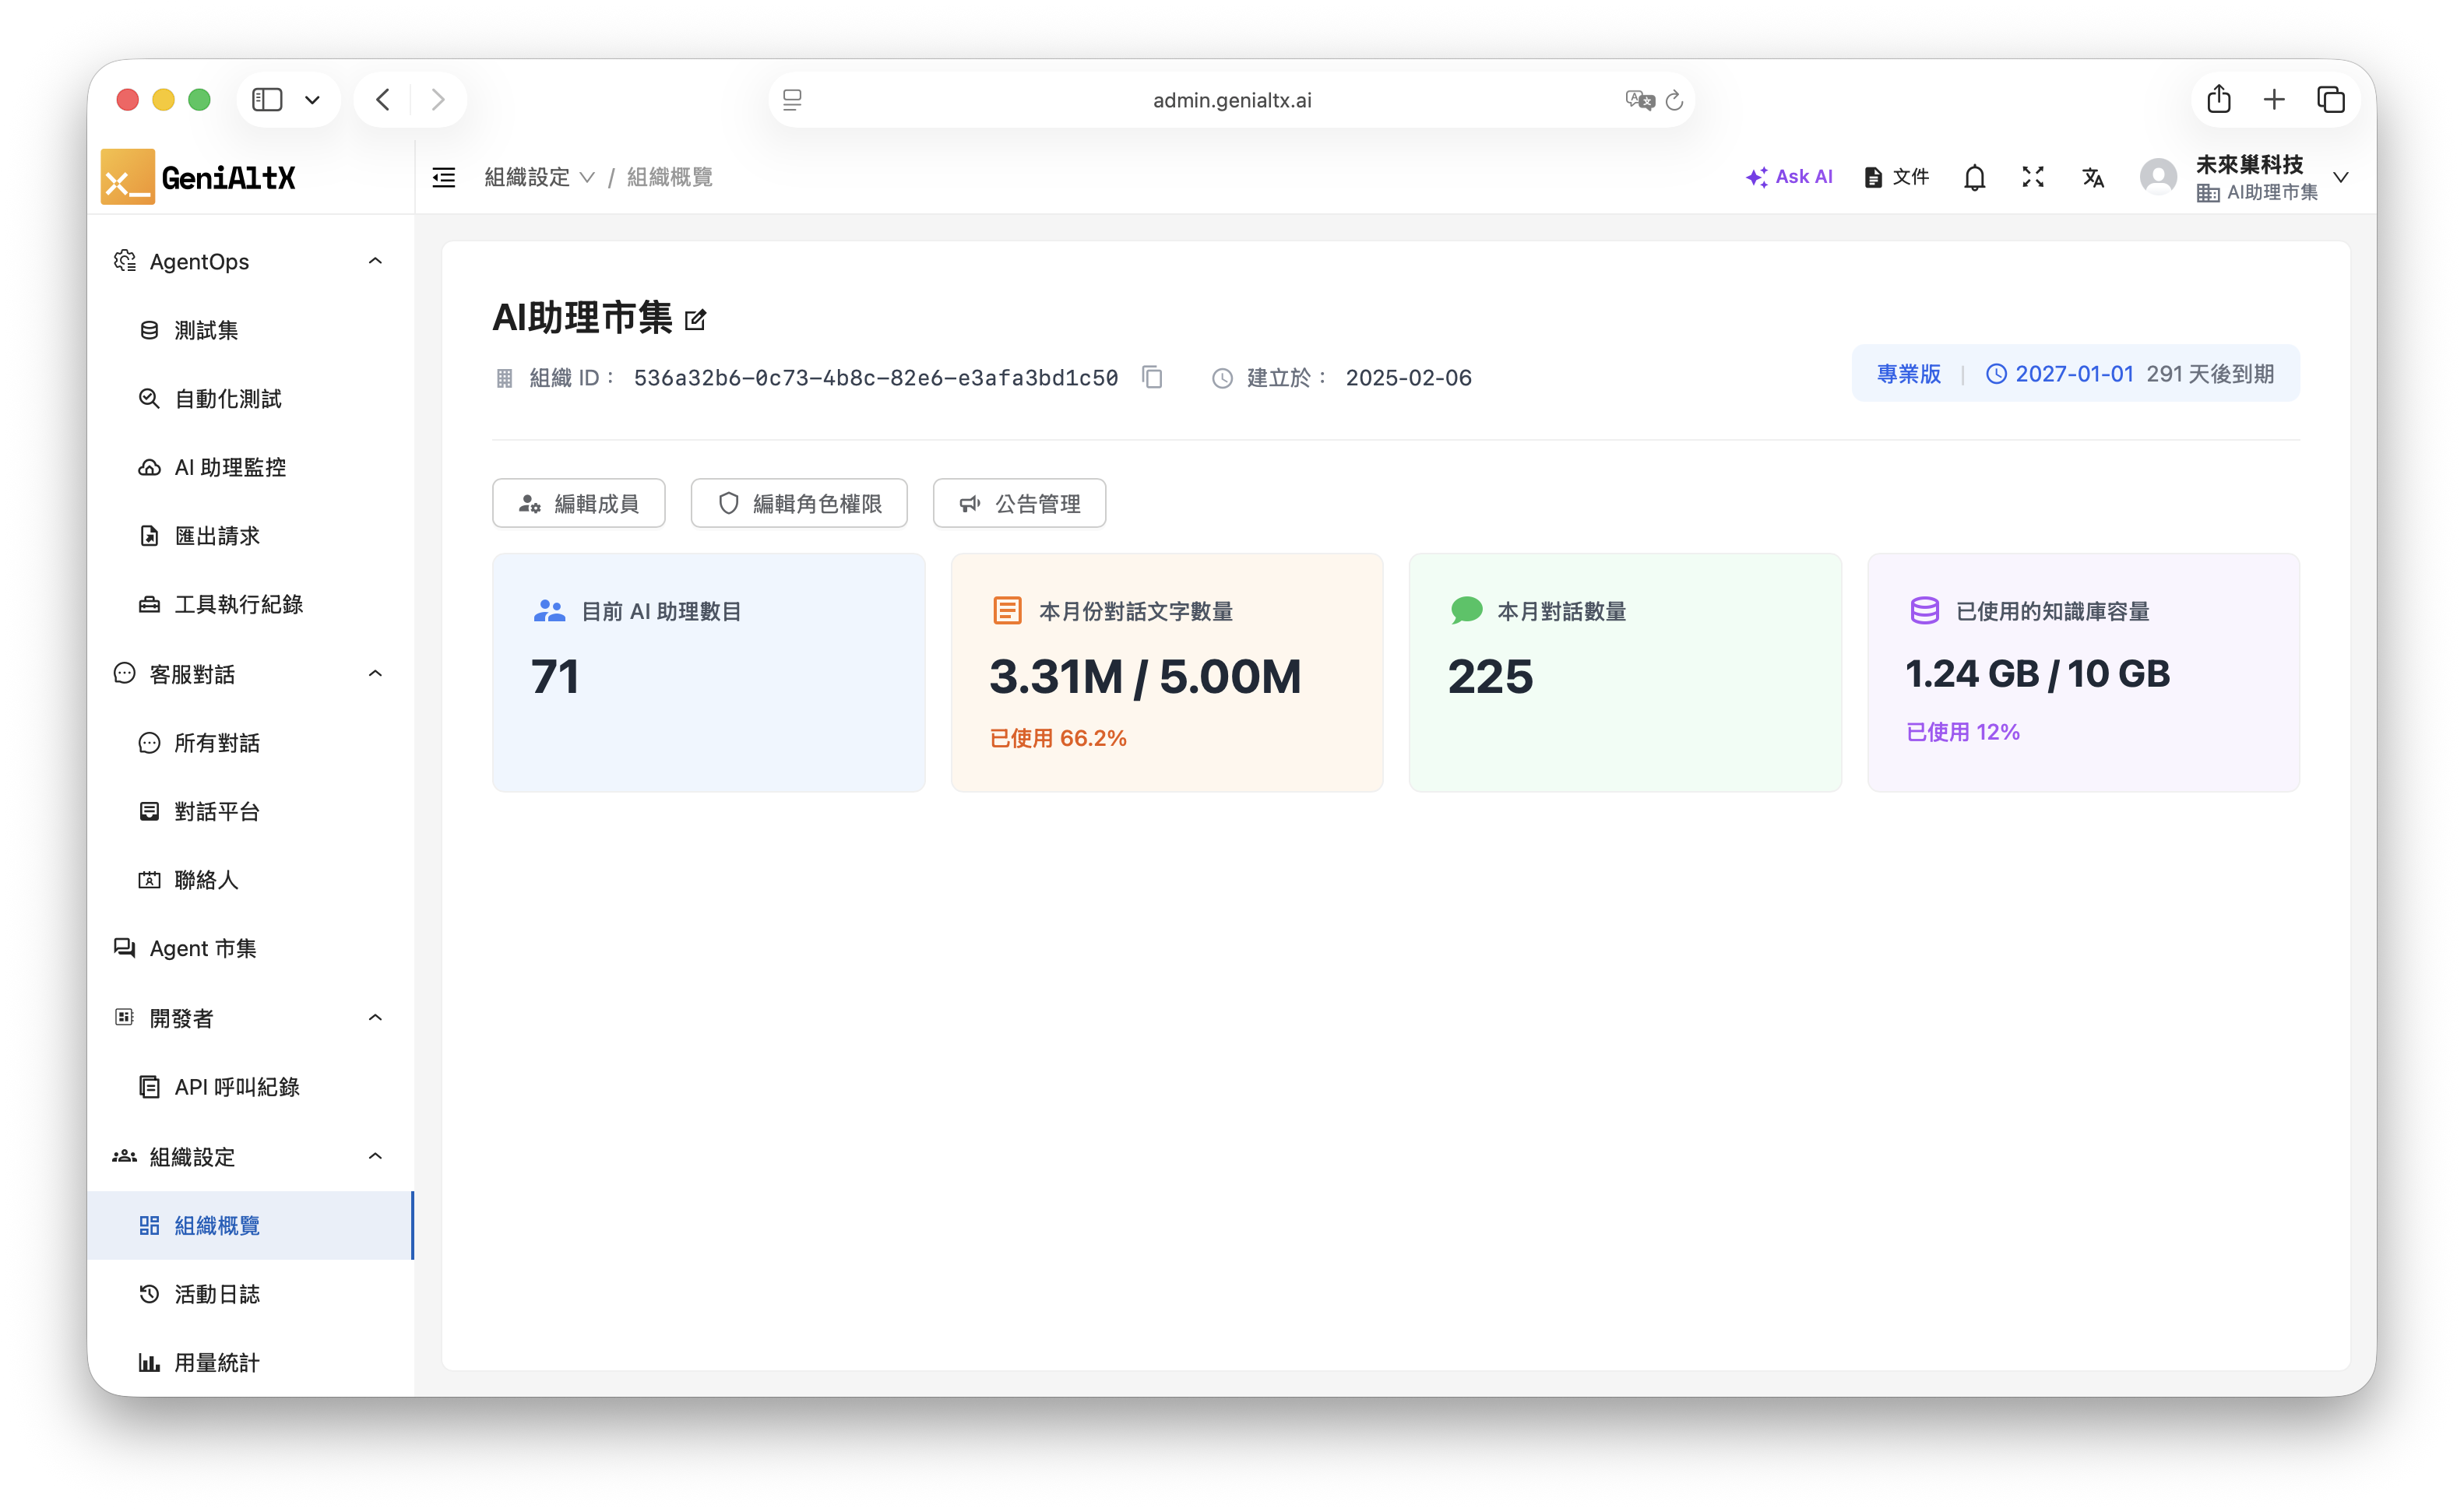Open the 組織設定 breadcrumb dropdown
The width and height of the screenshot is (2464, 1512).
539,177
